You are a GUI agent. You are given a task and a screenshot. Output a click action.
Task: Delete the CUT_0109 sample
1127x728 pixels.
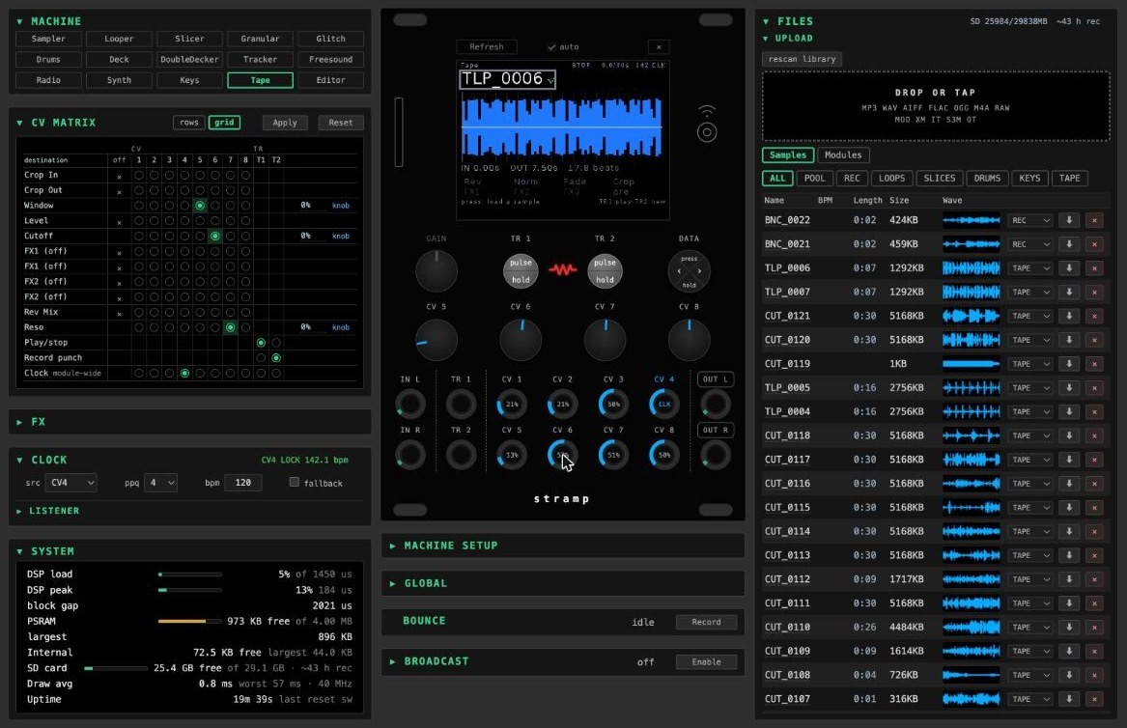[1094, 651]
